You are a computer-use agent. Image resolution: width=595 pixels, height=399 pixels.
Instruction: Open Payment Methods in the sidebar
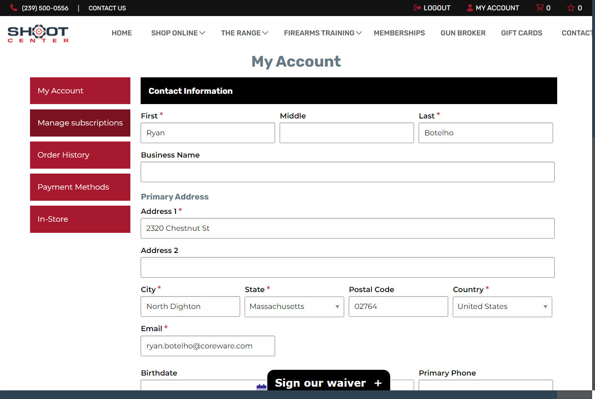pyautogui.click(x=80, y=187)
